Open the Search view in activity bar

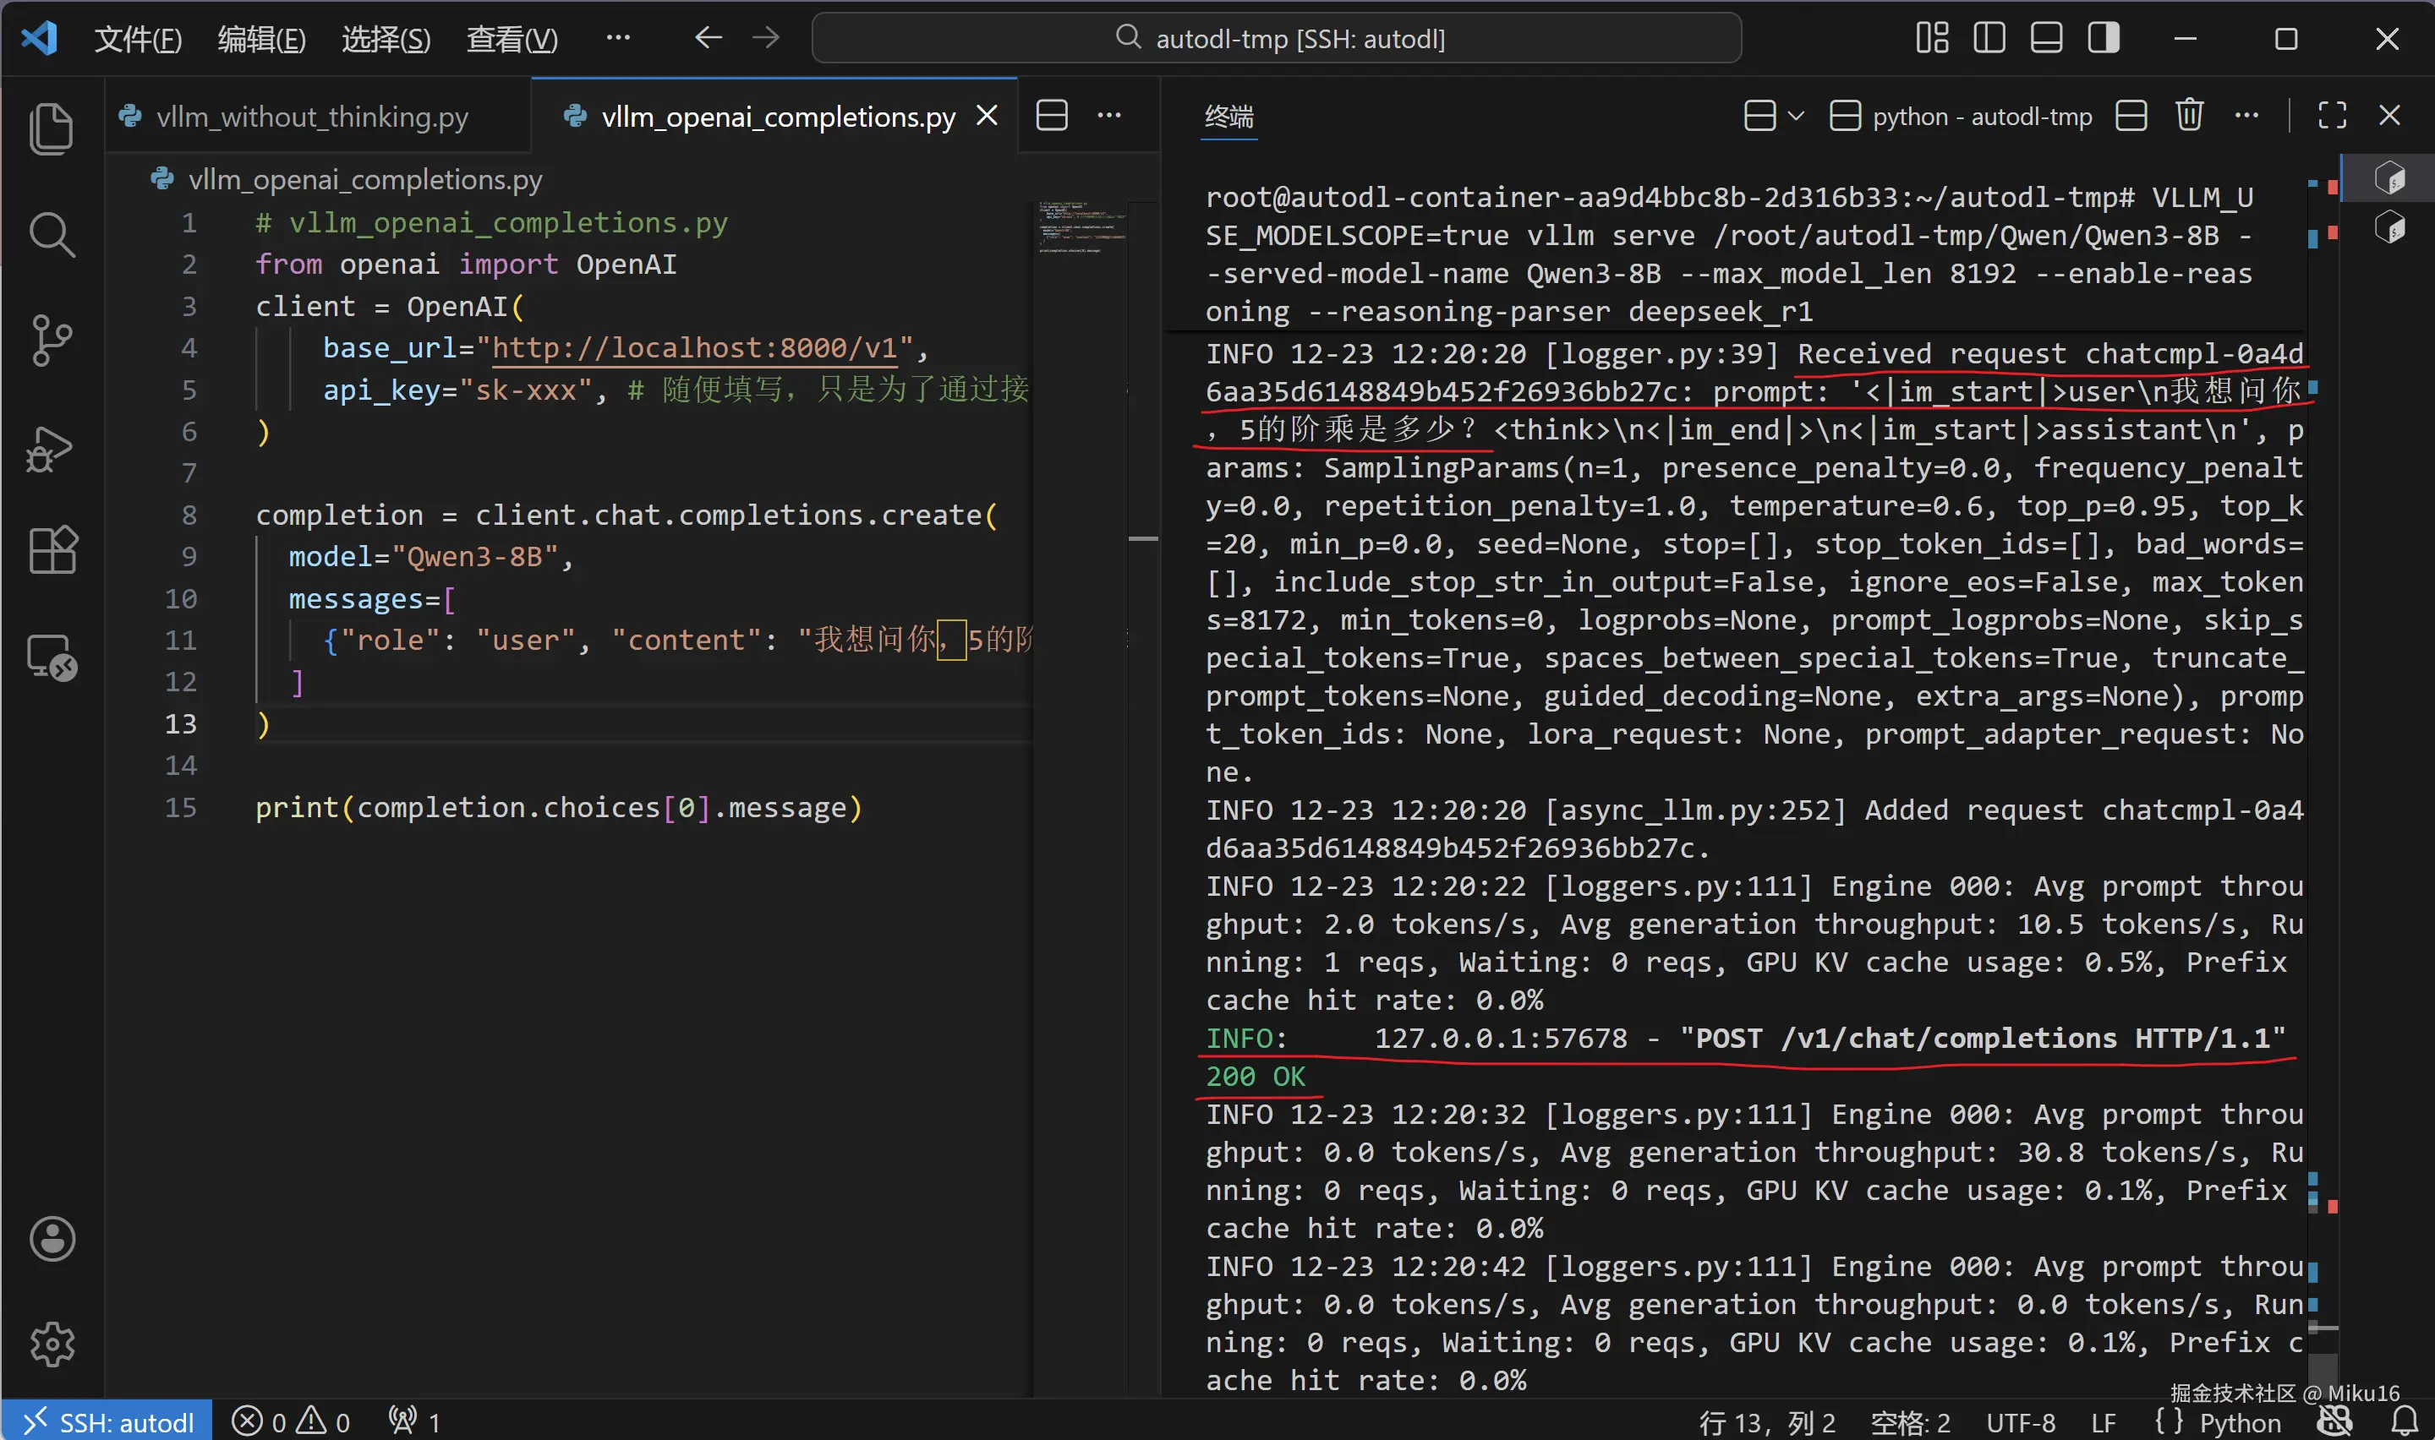(51, 235)
